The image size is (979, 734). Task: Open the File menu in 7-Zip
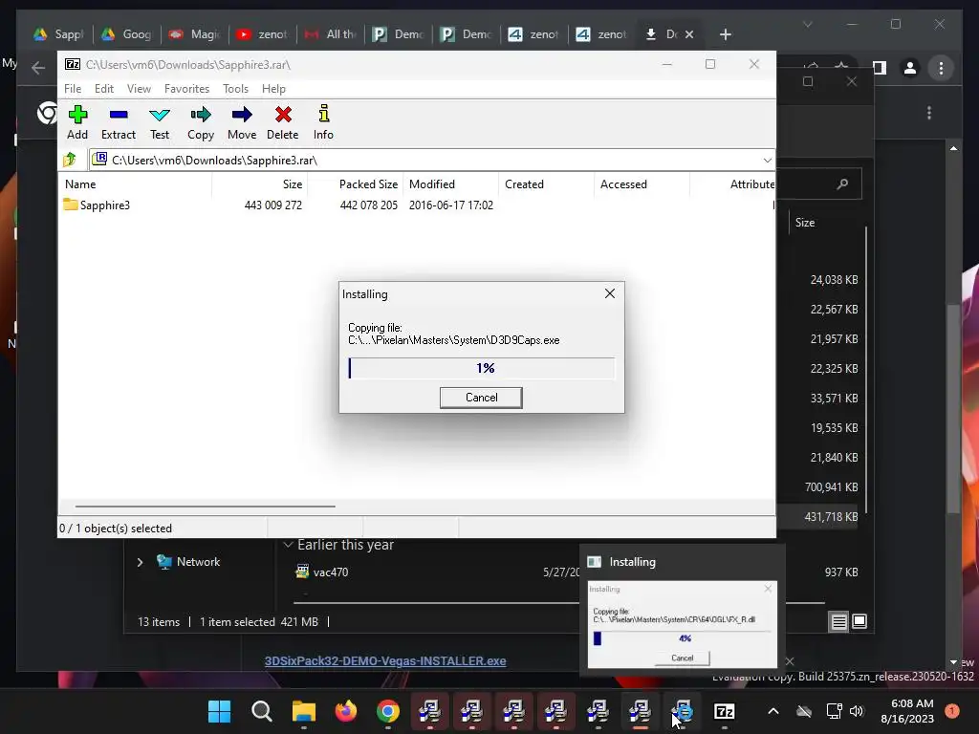pyautogui.click(x=73, y=89)
